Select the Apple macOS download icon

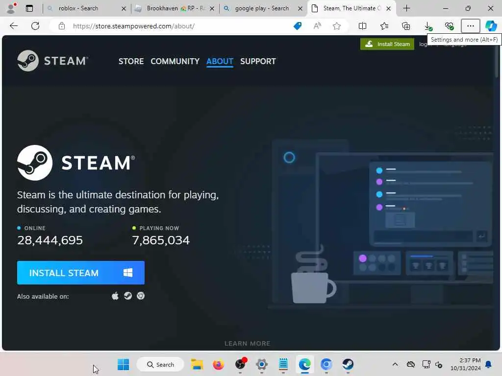tap(115, 296)
